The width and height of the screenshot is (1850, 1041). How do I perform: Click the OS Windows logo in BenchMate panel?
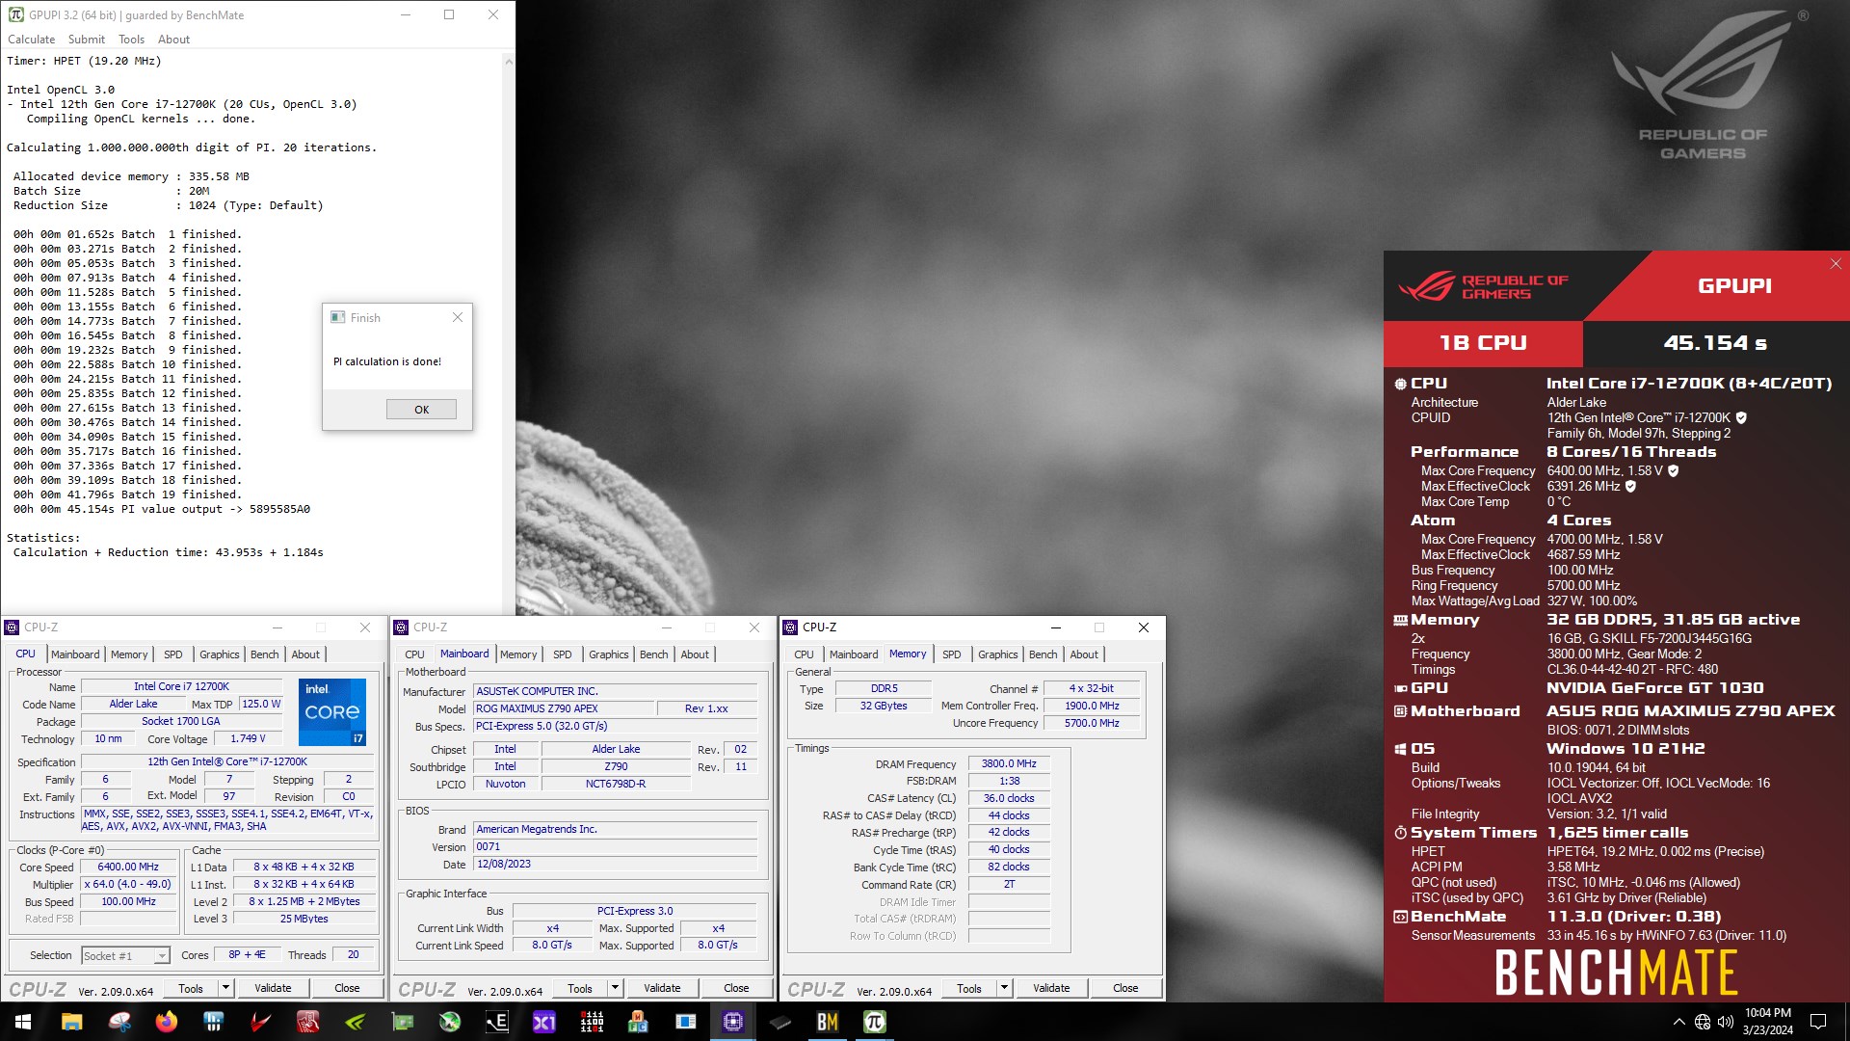click(x=1400, y=749)
